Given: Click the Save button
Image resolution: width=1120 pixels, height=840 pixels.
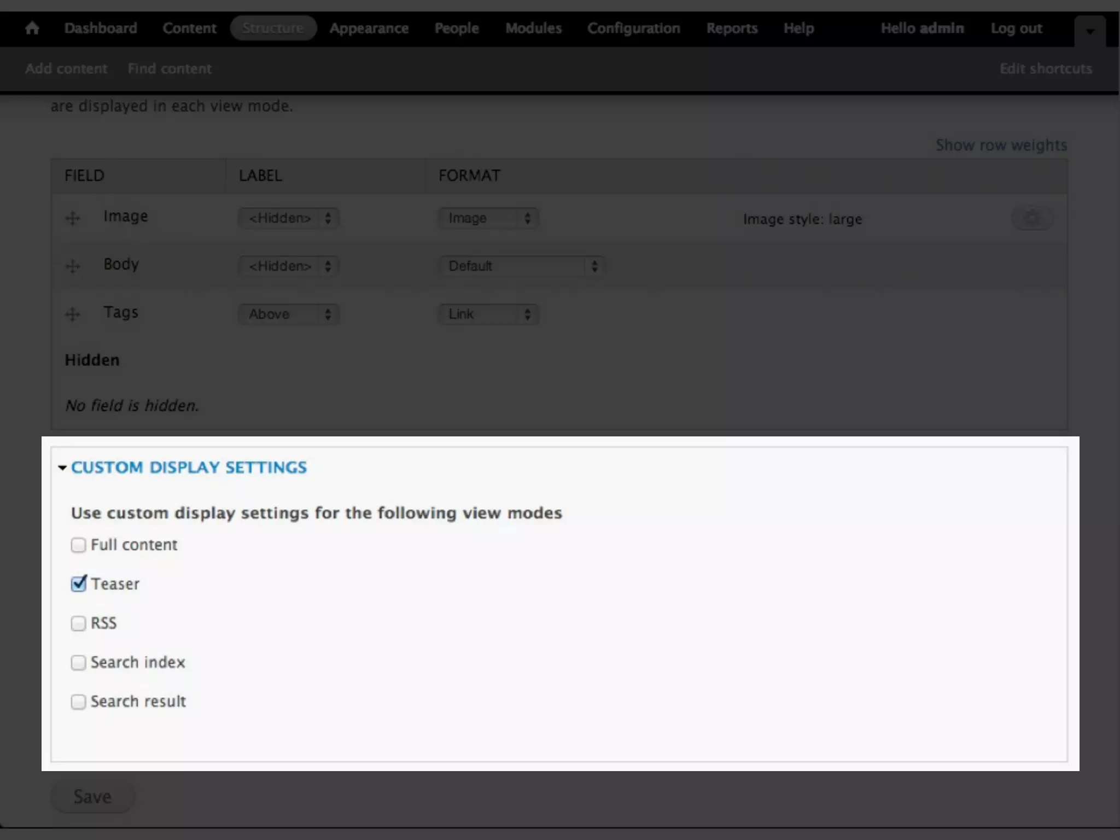Looking at the screenshot, I should [92, 797].
